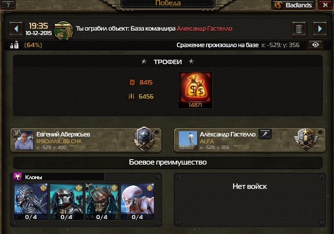Open Евгений Аберясьев player avatar
The width and height of the screenshot is (334, 234).
pos(24,141)
